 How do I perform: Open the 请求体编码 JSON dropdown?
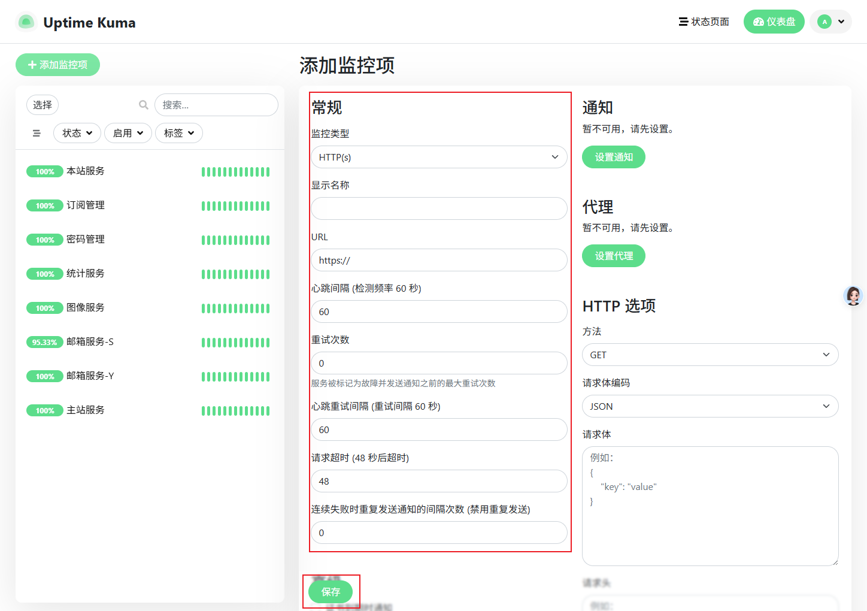[710, 406]
